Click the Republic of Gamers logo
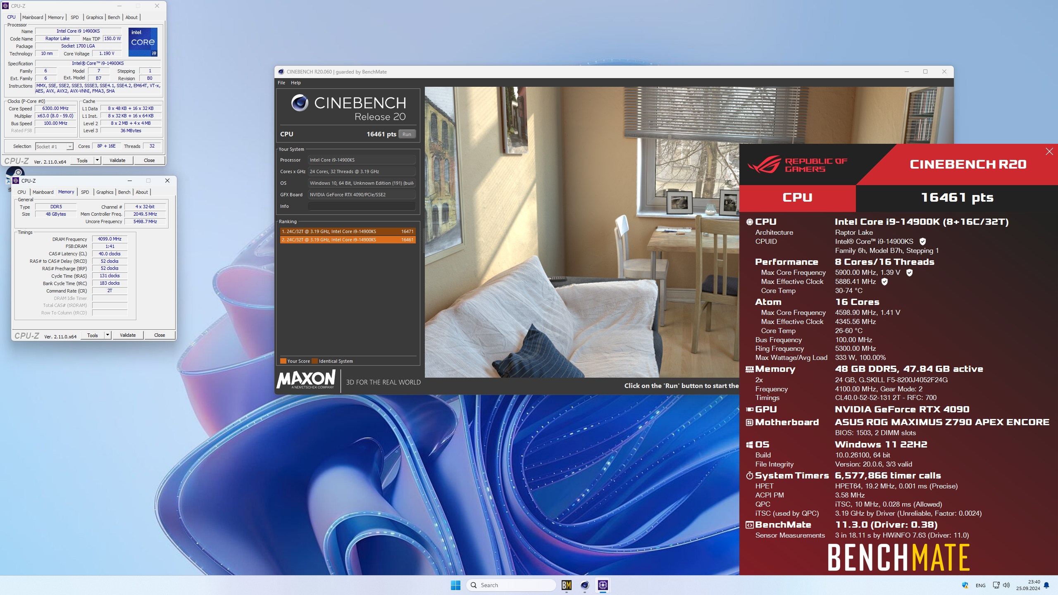Viewport: 1058px width, 595px height. tap(797, 165)
